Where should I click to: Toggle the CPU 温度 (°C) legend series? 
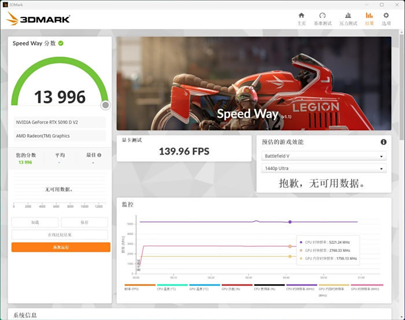click(x=172, y=287)
